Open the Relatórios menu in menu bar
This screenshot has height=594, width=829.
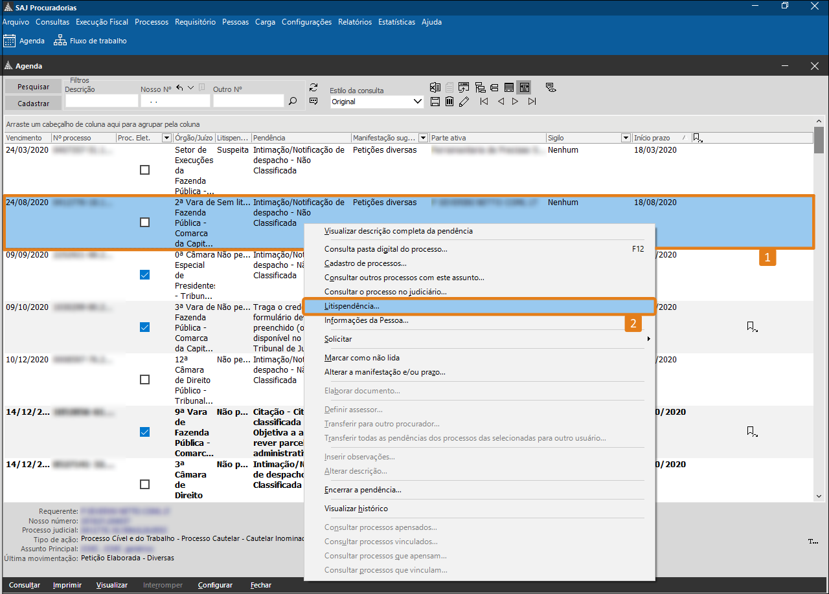click(355, 22)
